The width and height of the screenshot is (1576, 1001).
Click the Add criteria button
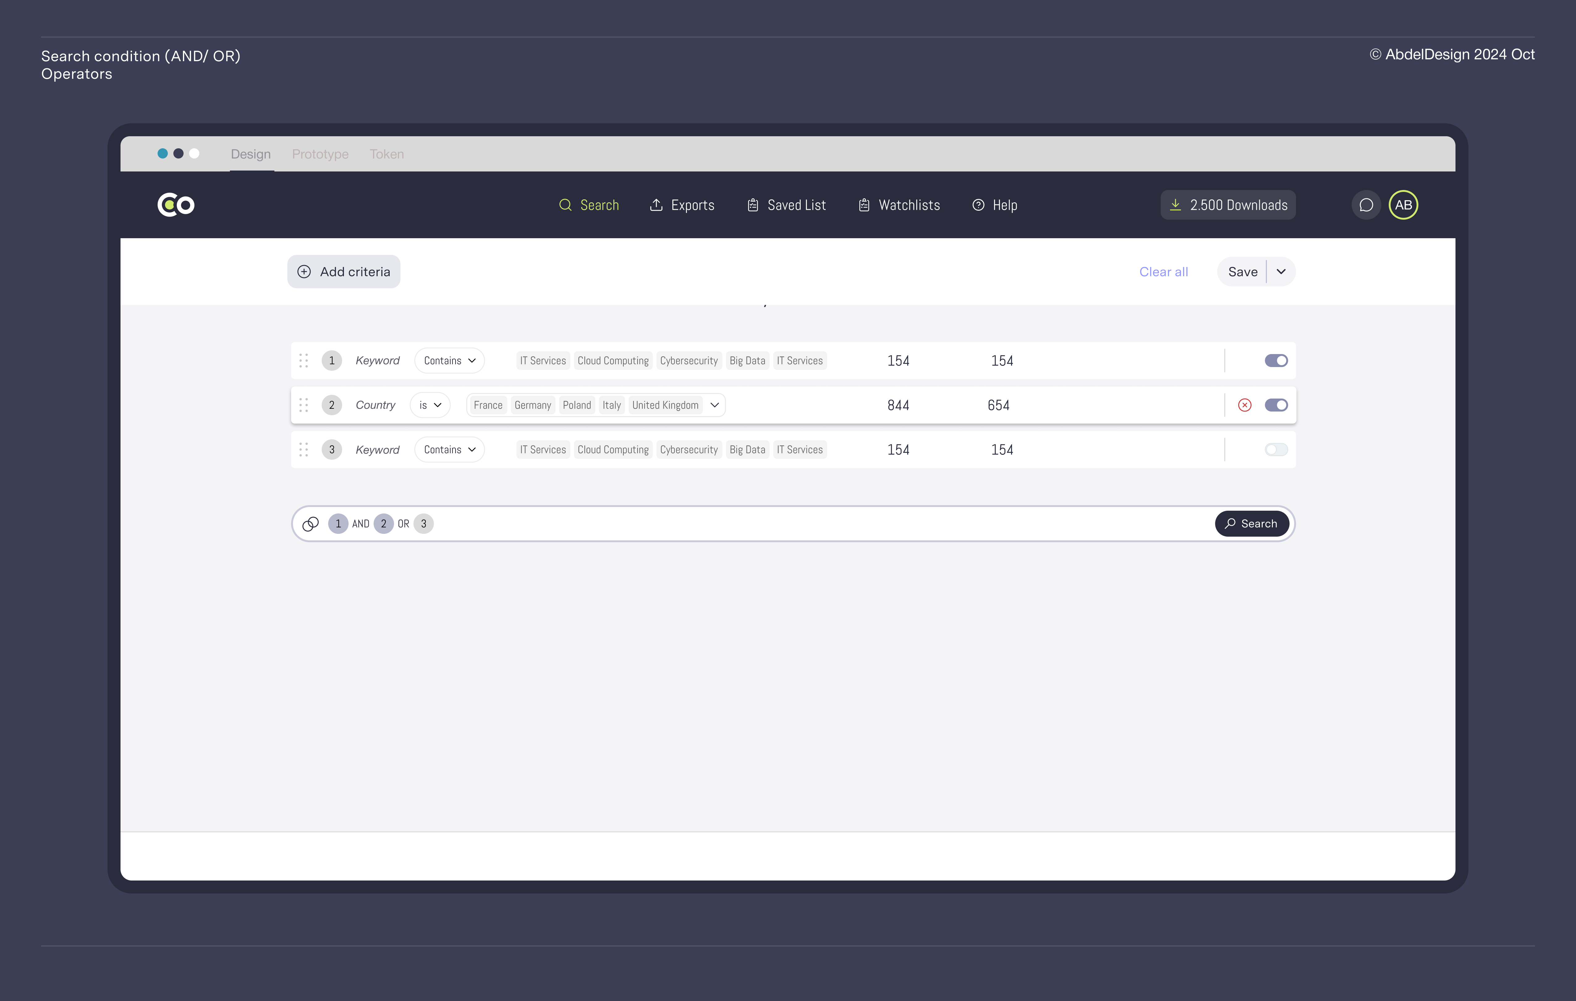(x=344, y=272)
